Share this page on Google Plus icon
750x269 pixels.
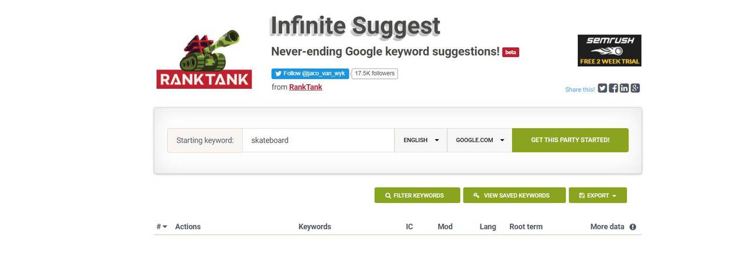pos(635,88)
